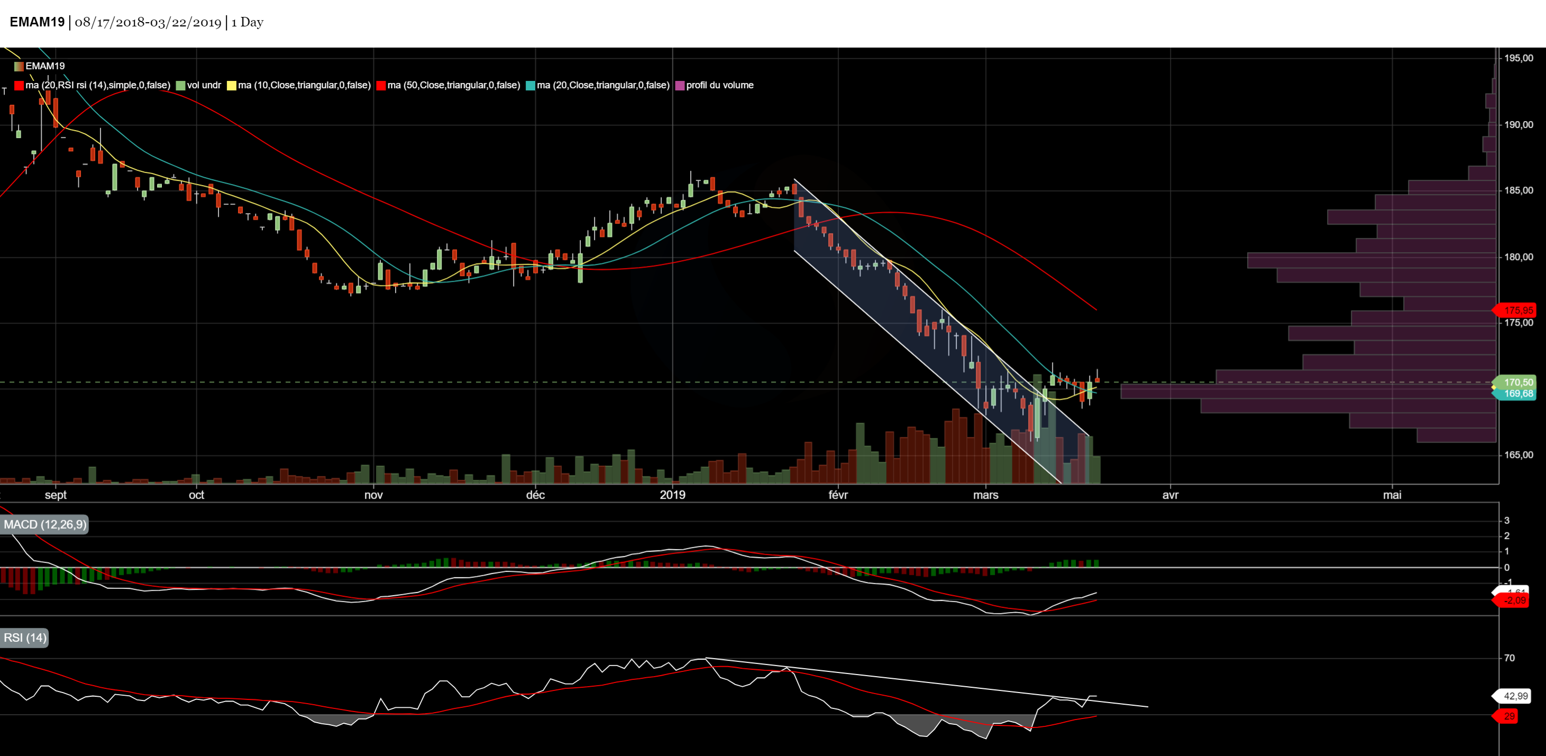Viewport: 1546px width, 756px height.
Task: Select the 'ma (10,Close,triangular,0,false)' legend label
Action: click(x=304, y=85)
